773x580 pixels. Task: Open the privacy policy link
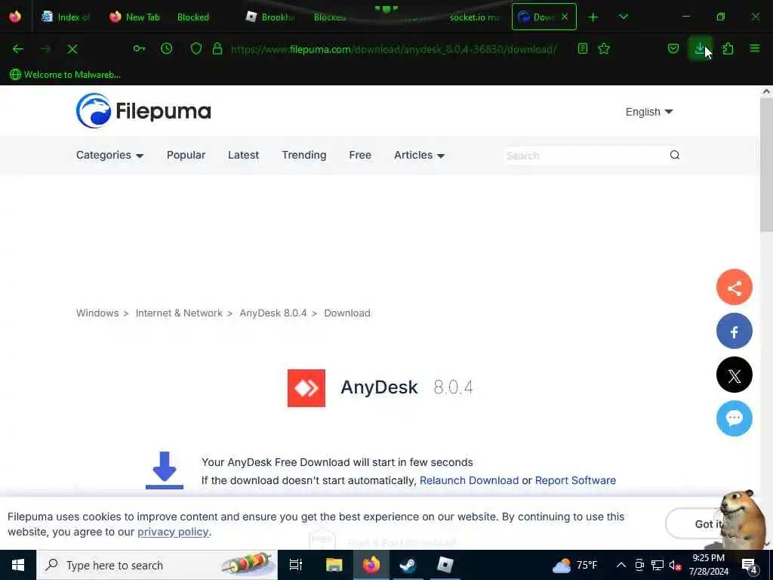(x=173, y=532)
